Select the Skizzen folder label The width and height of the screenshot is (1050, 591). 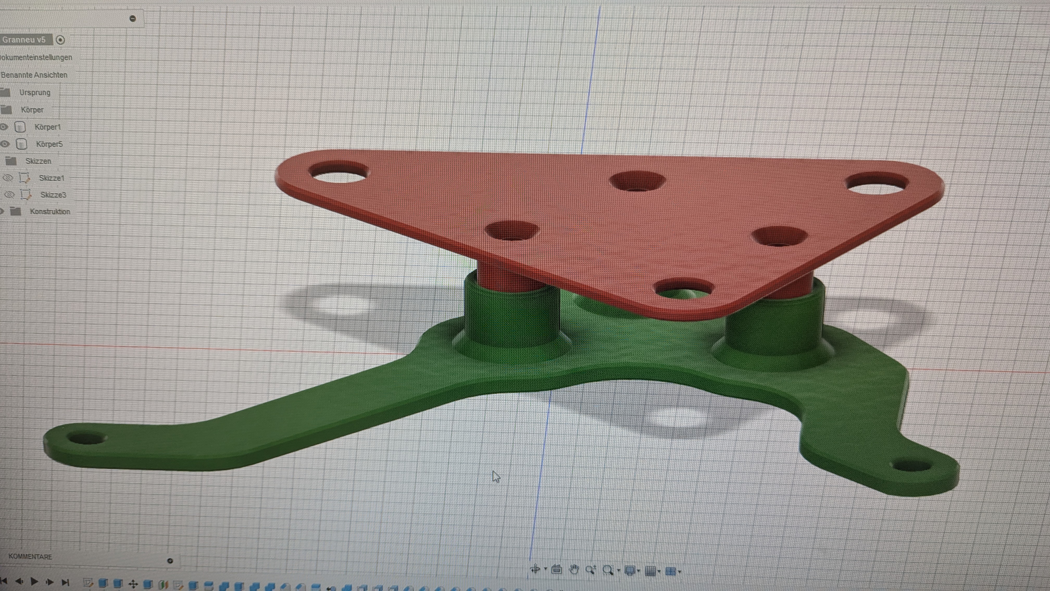coord(38,161)
